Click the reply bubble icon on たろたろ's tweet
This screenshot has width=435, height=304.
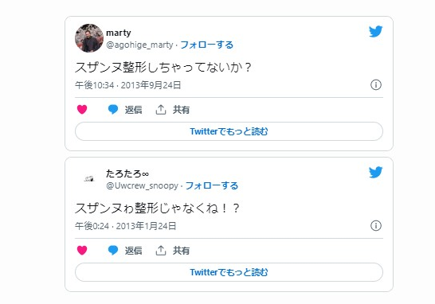tap(113, 250)
